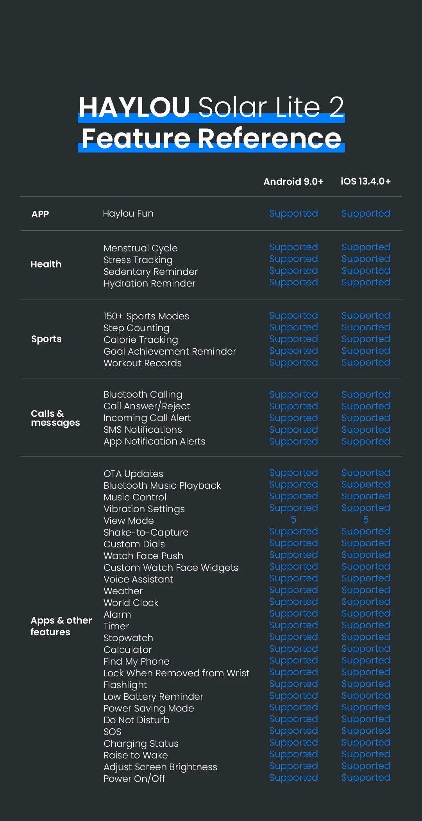
Task: Click the iOS View Mode value 5
Action: coord(366,520)
